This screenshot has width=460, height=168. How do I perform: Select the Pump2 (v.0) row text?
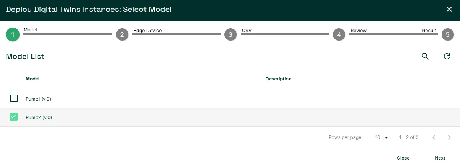point(39,117)
